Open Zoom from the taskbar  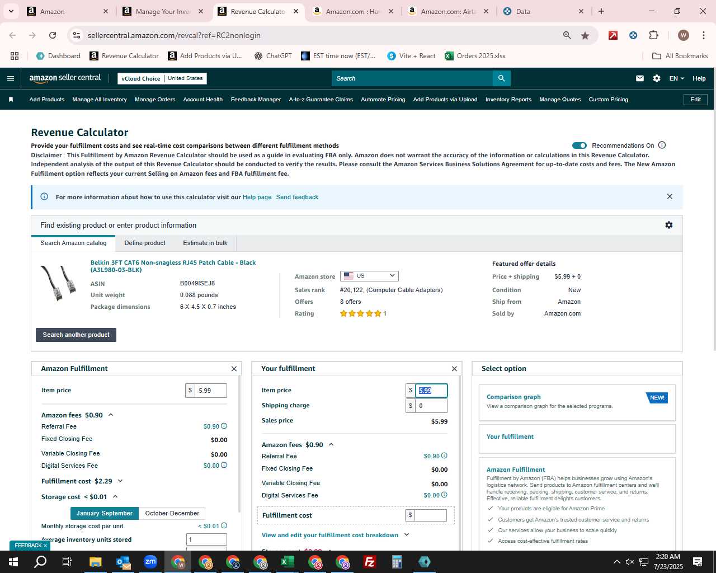click(x=150, y=562)
